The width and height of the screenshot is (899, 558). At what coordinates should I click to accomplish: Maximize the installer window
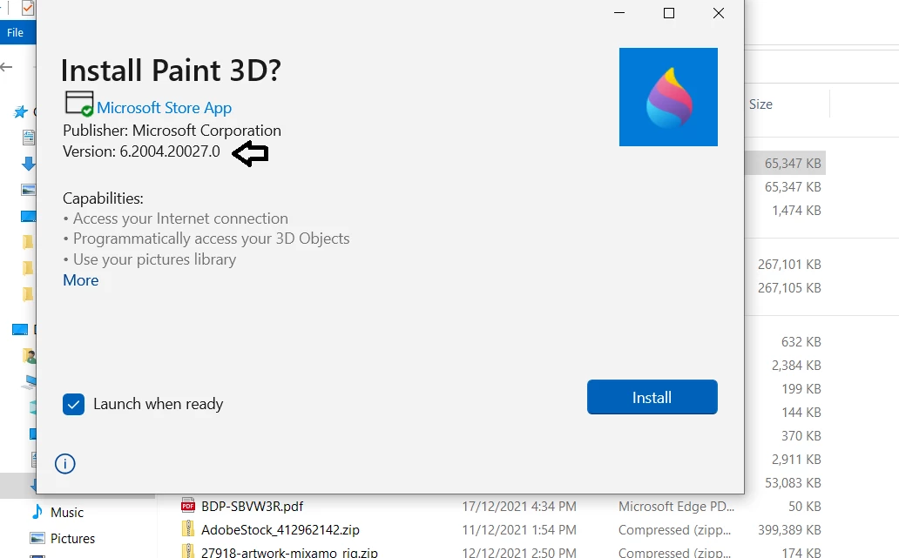(x=668, y=13)
